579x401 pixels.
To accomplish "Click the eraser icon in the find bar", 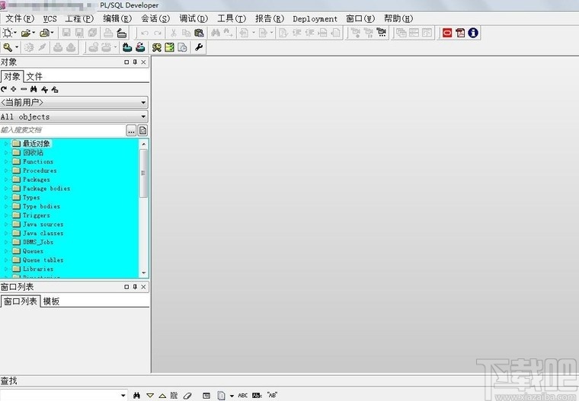I will point(187,396).
